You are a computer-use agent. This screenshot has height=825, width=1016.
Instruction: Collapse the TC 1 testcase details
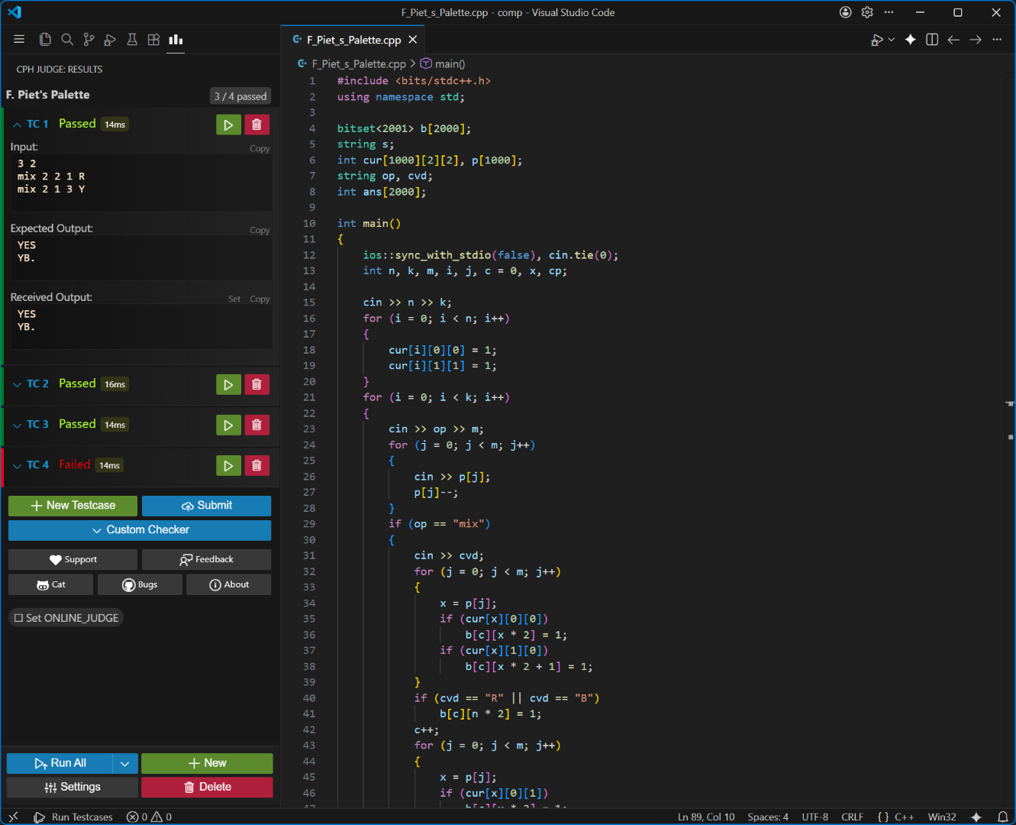tap(17, 125)
